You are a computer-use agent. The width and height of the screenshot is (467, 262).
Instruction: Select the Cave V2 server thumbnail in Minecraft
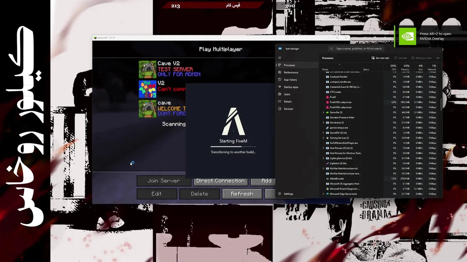tap(147, 70)
